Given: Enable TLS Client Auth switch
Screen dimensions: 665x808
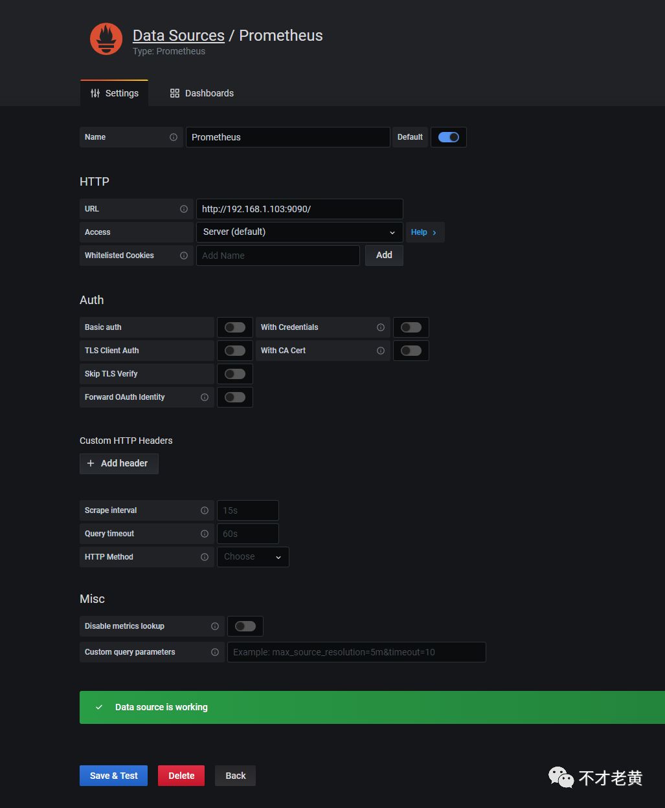Looking at the screenshot, I should [x=235, y=351].
